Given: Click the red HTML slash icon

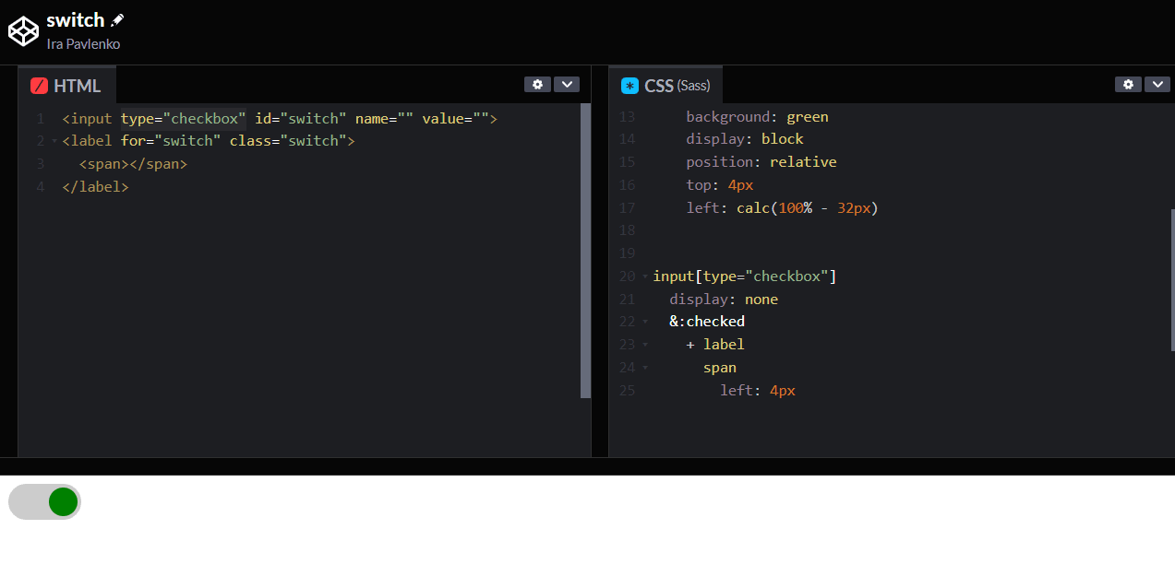Looking at the screenshot, I should click(39, 86).
